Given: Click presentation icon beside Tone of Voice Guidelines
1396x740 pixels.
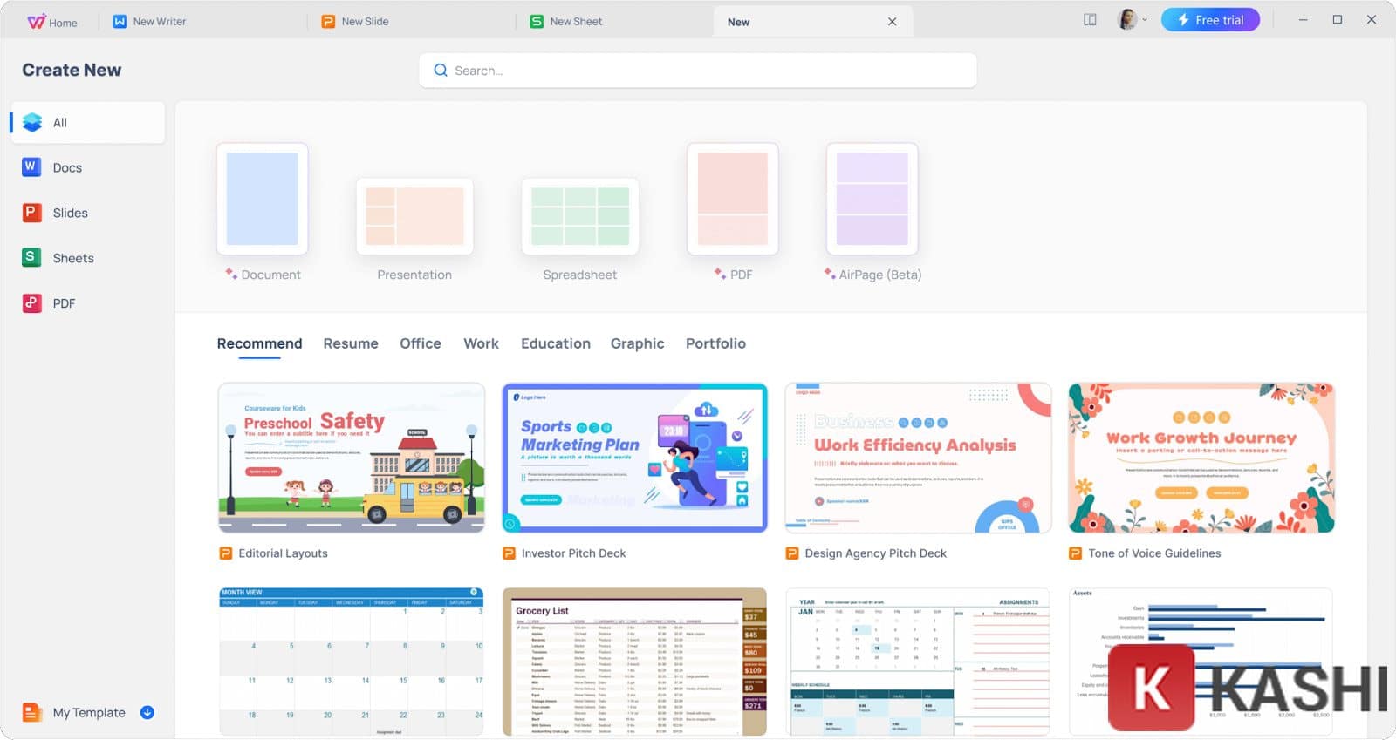Looking at the screenshot, I should 1076,553.
